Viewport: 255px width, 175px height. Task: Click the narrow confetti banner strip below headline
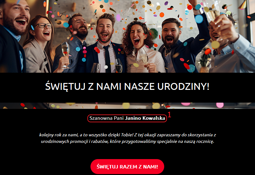point(127,106)
